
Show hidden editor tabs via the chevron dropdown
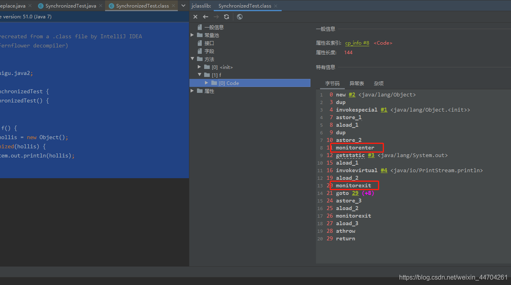coord(183,6)
